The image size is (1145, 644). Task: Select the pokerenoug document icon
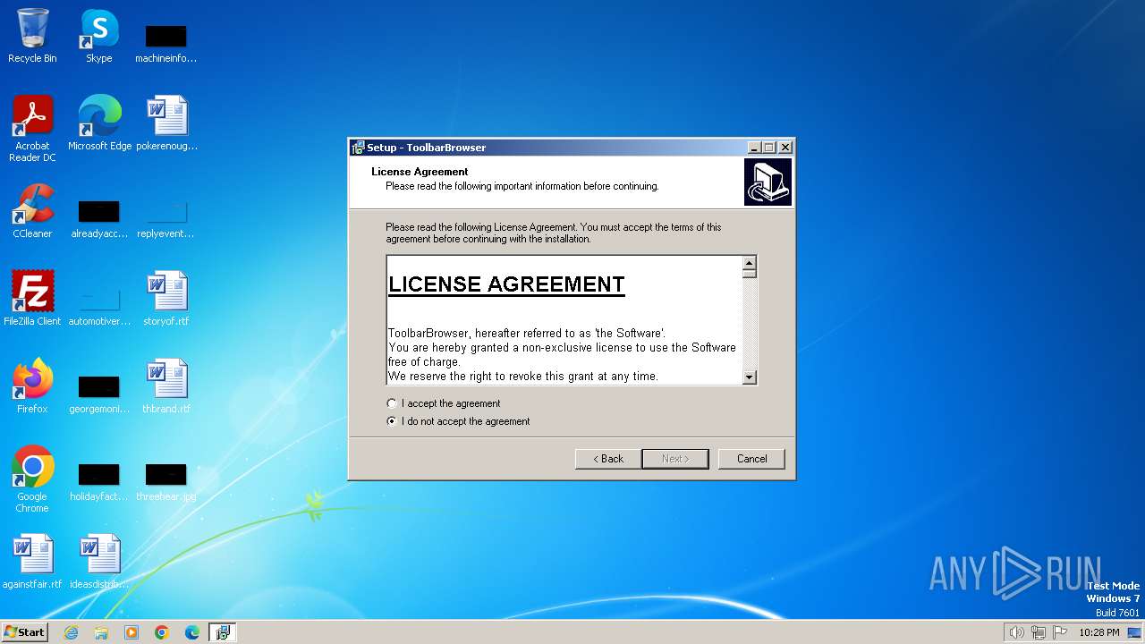point(166,123)
